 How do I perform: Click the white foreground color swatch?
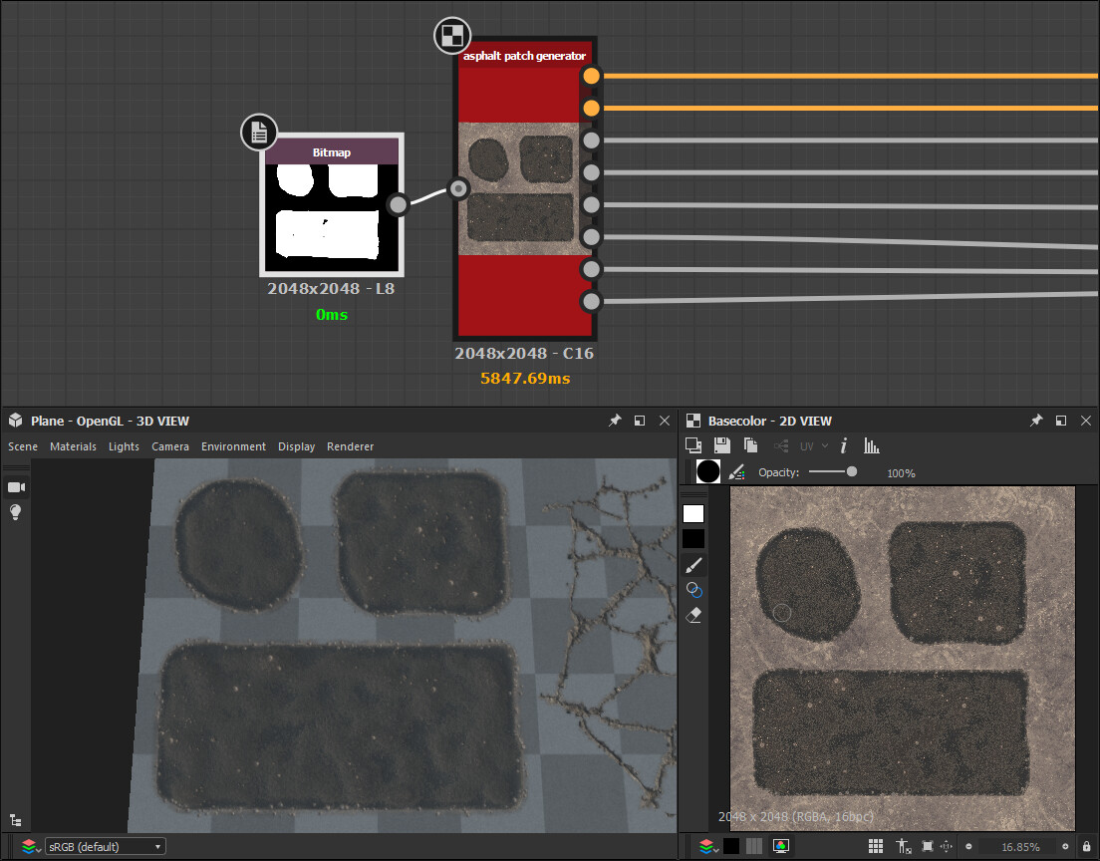point(693,514)
